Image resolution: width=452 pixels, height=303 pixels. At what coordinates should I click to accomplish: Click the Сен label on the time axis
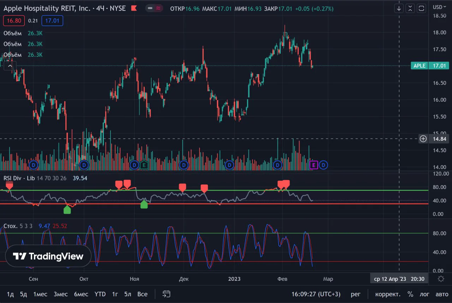pos(33,279)
